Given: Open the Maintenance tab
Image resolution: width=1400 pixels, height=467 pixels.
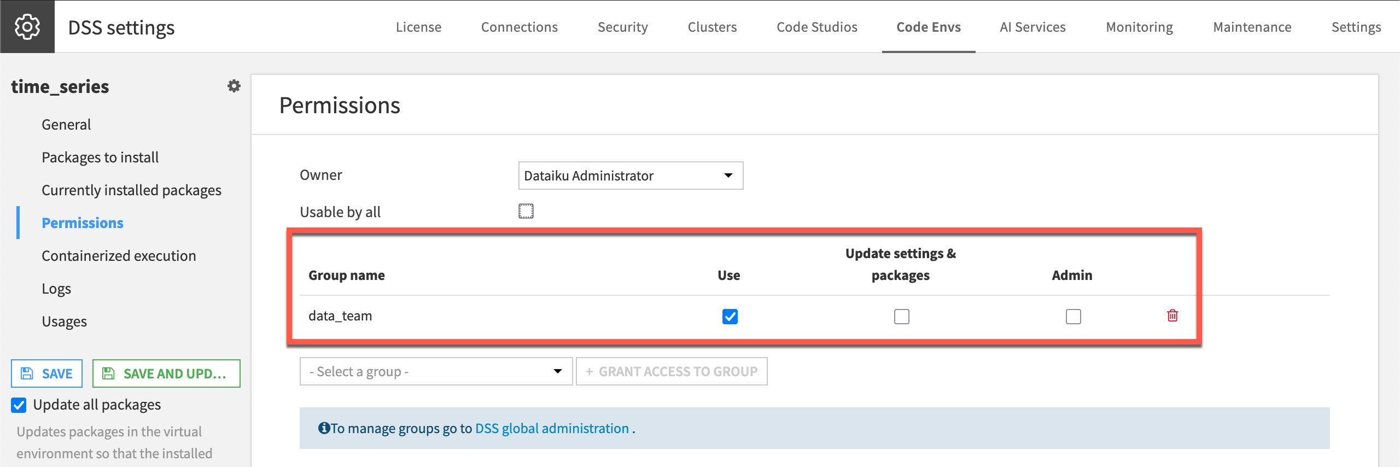Looking at the screenshot, I should [1252, 27].
